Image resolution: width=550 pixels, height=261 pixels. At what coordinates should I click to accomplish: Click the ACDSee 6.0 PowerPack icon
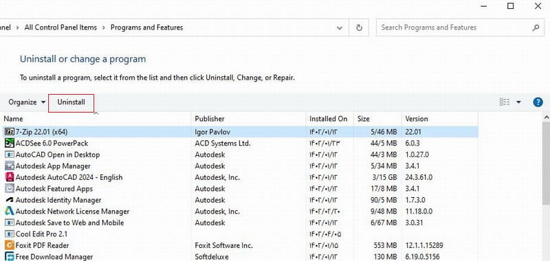pyautogui.click(x=10, y=144)
